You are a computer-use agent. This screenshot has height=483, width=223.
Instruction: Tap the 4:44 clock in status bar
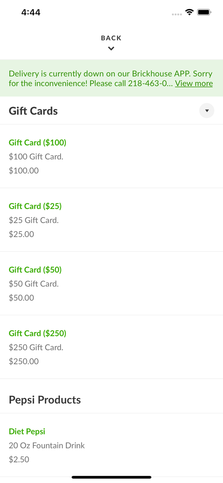coord(31,12)
